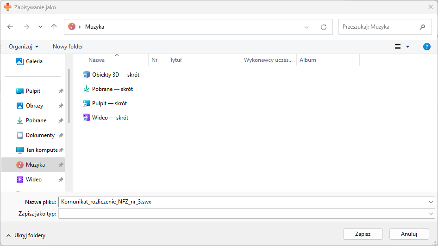
Task: Go up one folder level
Action: click(54, 27)
